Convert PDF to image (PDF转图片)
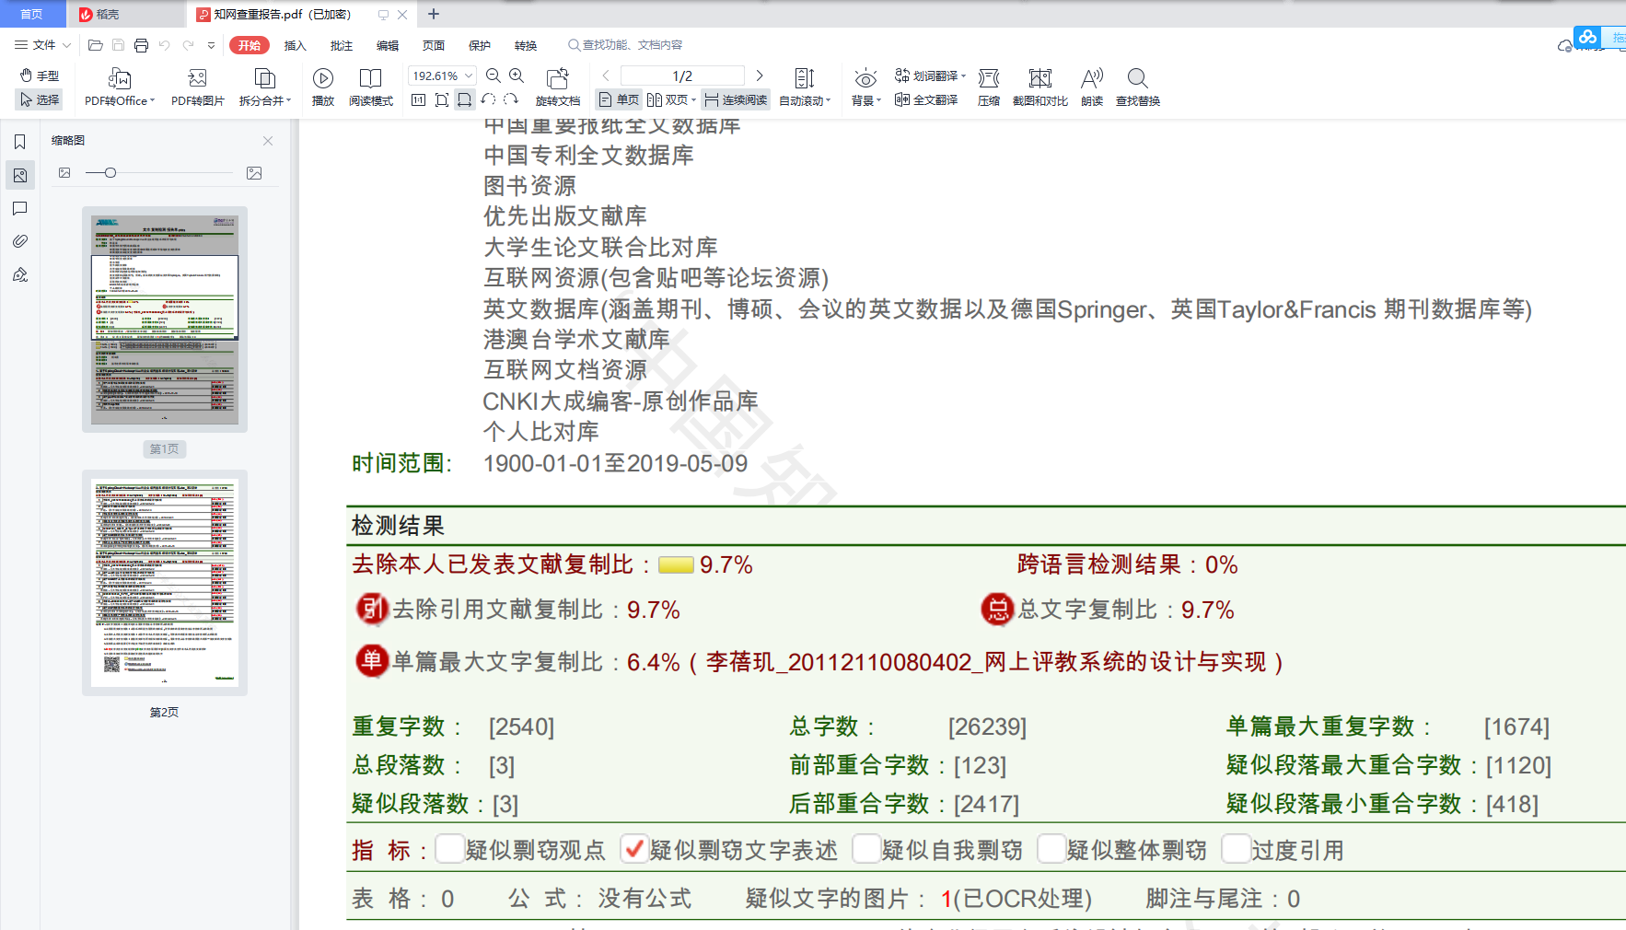Screen dimensions: 1626x930 [x=197, y=87]
